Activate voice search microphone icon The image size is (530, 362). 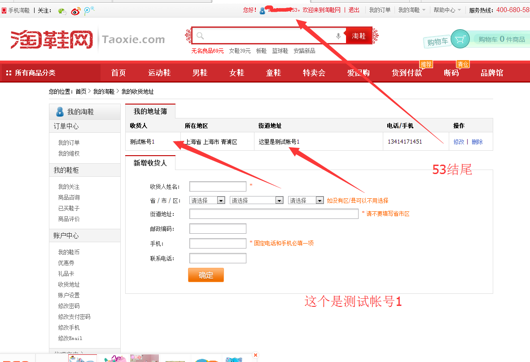coord(338,36)
